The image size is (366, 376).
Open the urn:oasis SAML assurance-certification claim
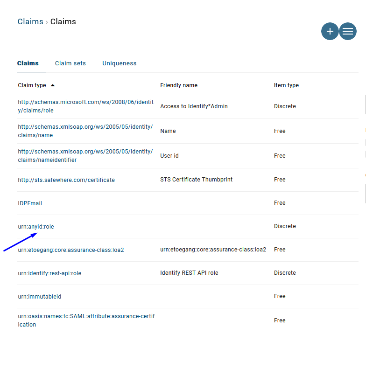86,320
